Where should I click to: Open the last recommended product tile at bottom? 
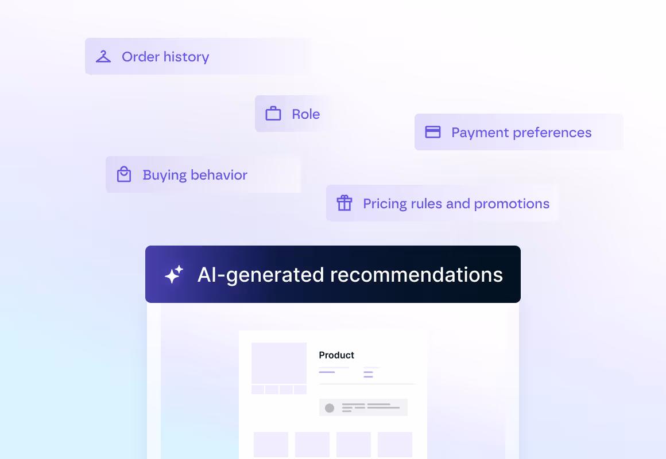tap(395, 445)
